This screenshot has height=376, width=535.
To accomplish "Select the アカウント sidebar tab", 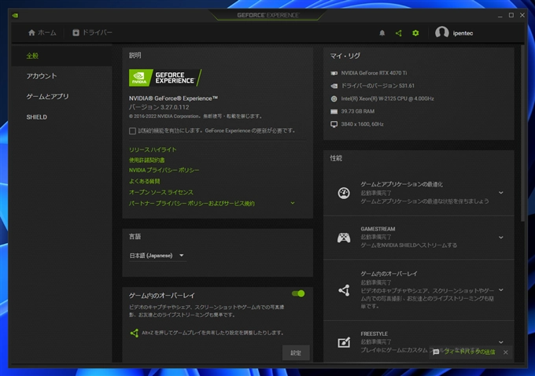I will 61,76.
